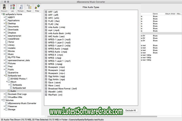Image resolution: width=182 pixels, height=121 pixels.
Task: Tick the Music folder checkbox in tree
Action: click(6, 54)
